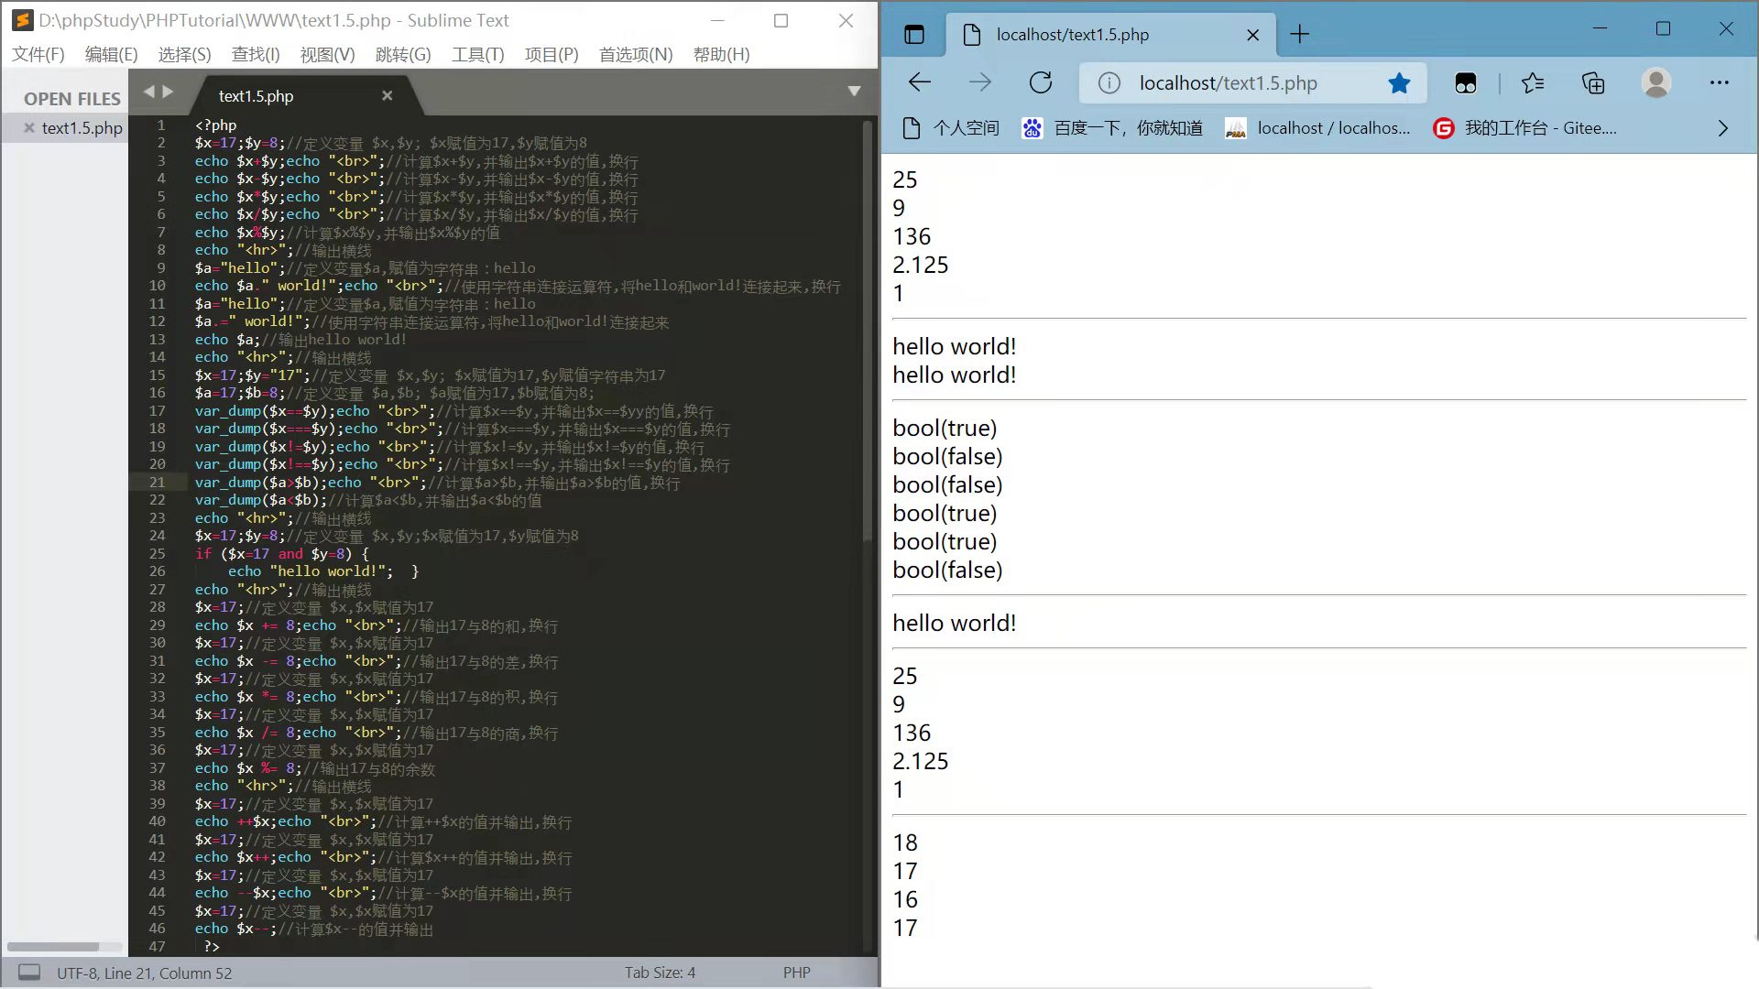This screenshot has height=989, width=1759.
Task: Expand the bookmarks bar overflow chevron
Action: point(1723,128)
